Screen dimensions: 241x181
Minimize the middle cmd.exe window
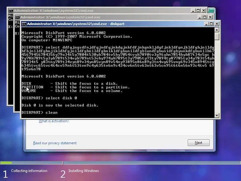tap(200, 17)
